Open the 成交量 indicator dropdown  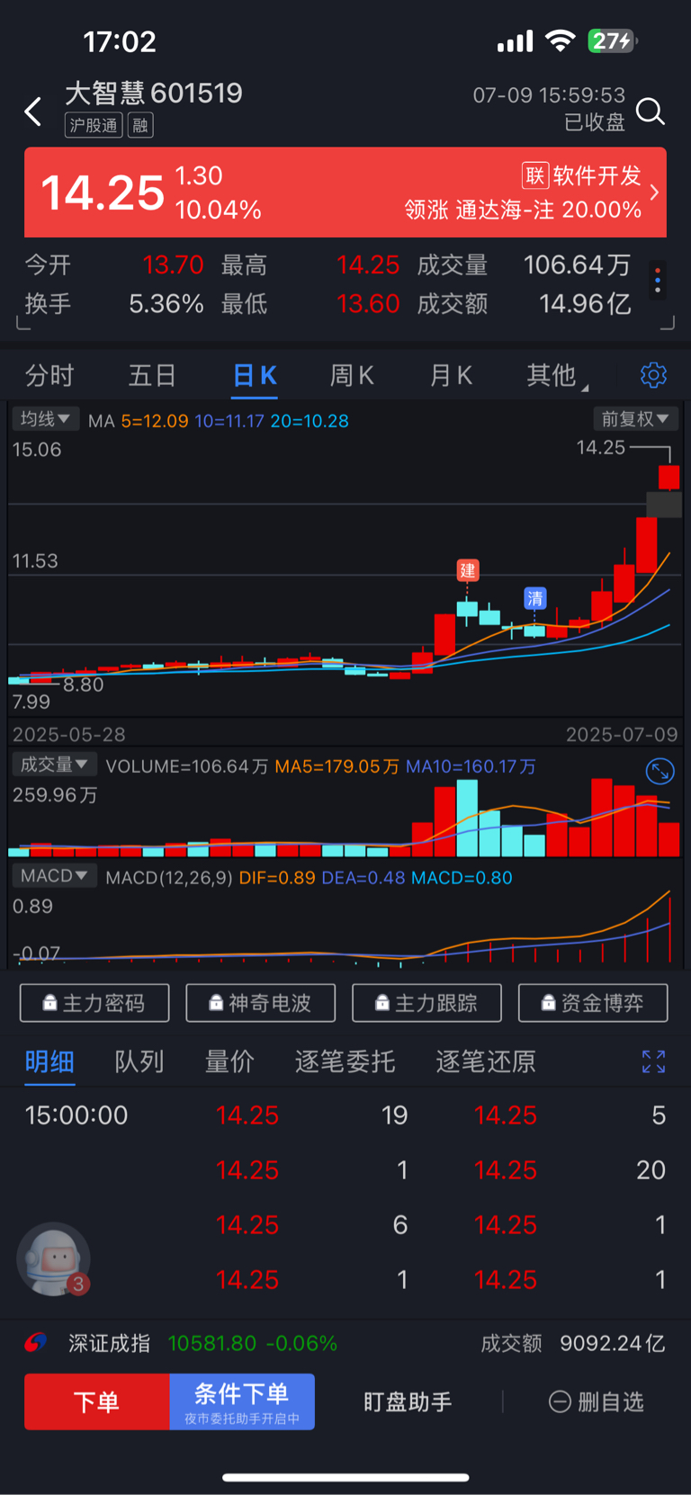click(x=54, y=765)
